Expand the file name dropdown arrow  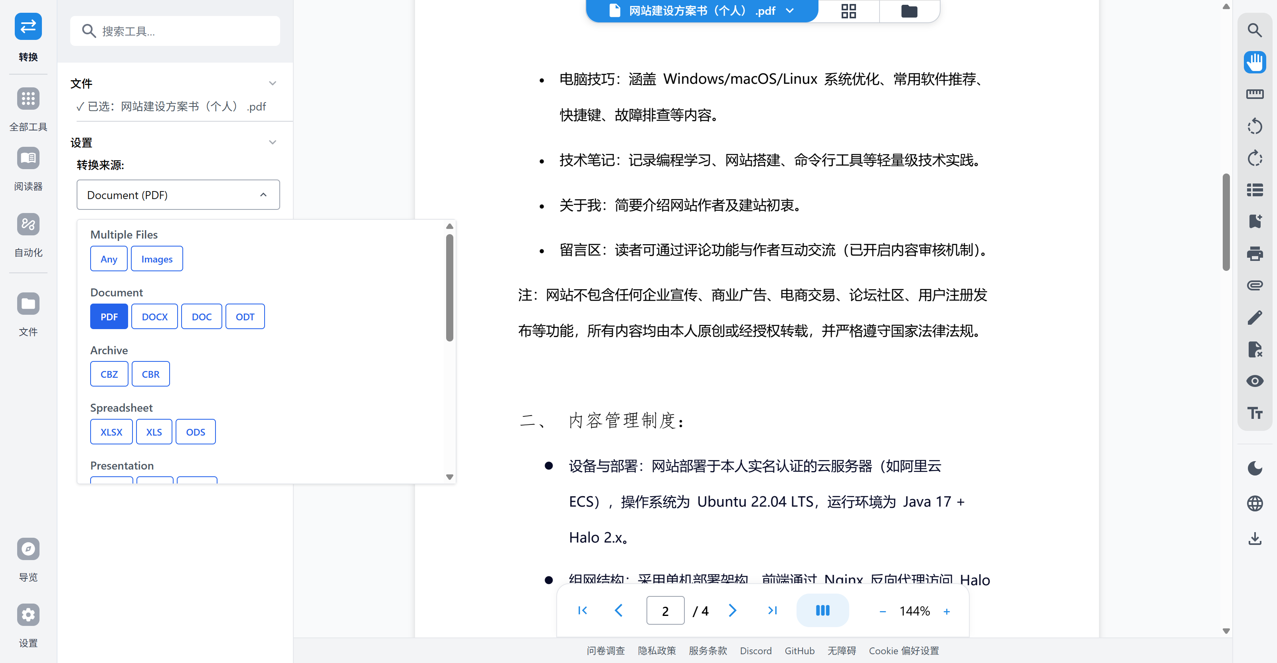point(790,11)
